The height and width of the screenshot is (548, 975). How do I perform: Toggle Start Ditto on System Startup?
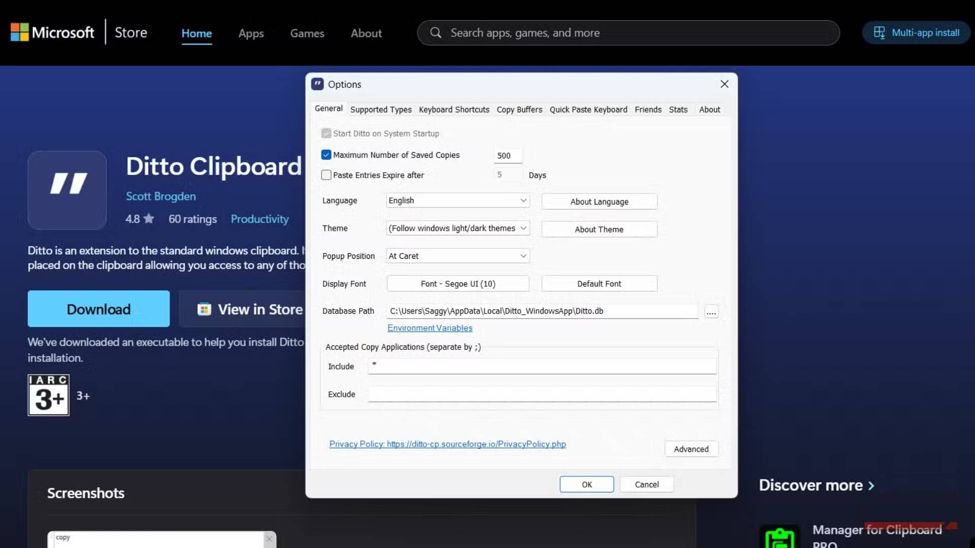[x=326, y=133]
